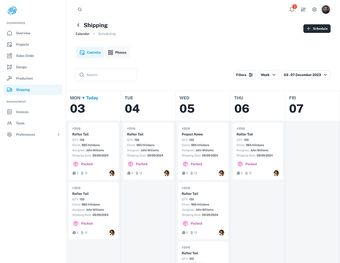The image size is (340, 263).
Task: Focus the shipping Search input field
Action: pyautogui.click(x=106, y=75)
